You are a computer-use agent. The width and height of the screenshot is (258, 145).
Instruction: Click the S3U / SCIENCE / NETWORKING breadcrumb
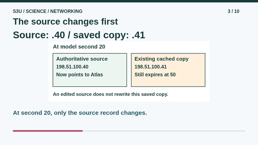pos(47,11)
